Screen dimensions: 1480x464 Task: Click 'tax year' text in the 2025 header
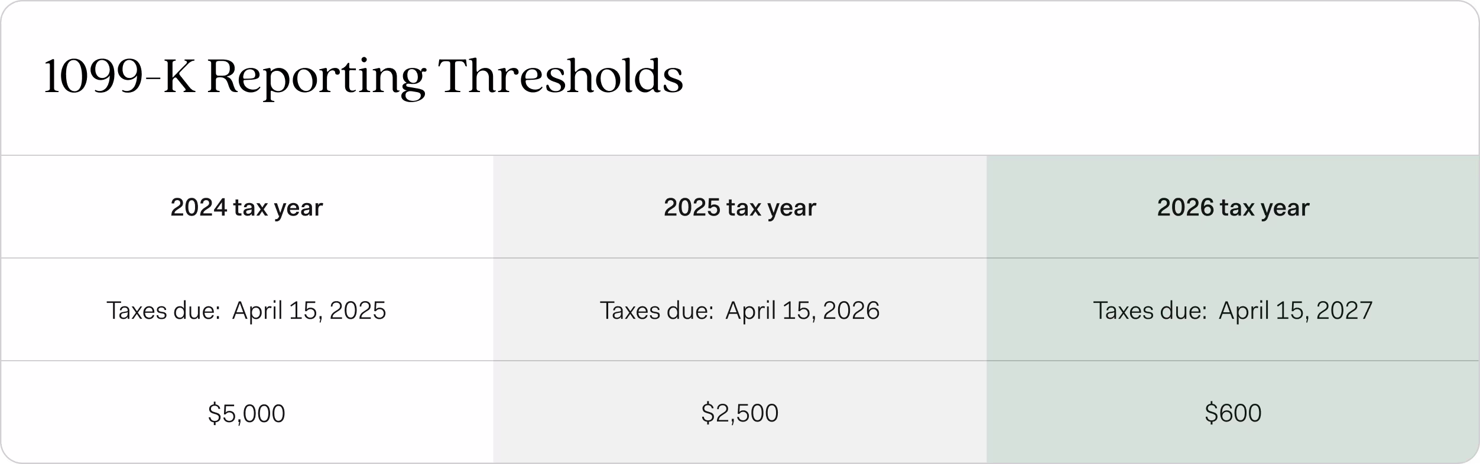771,208
